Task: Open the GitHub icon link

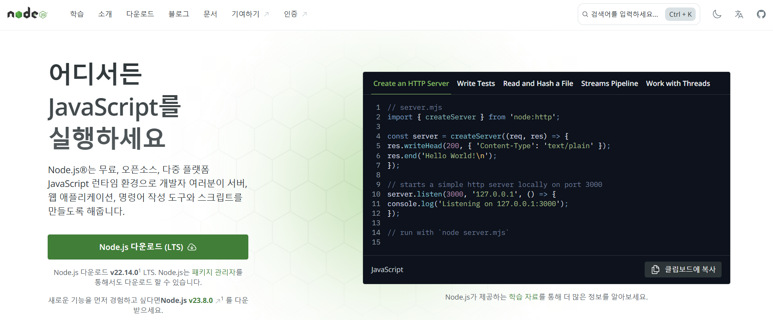Action: [761, 14]
